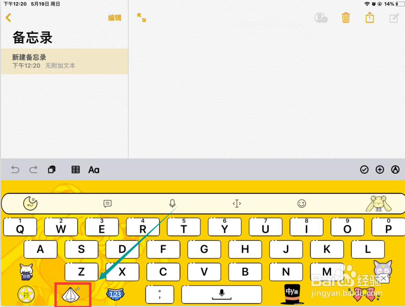Go back with the yellow chevron

(8, 17)
